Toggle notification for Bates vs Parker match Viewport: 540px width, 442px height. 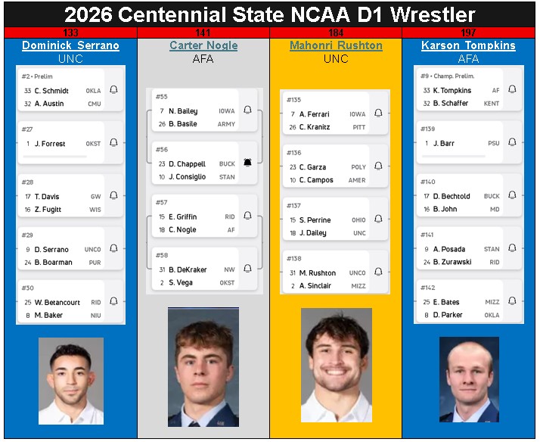click(512, 301)
